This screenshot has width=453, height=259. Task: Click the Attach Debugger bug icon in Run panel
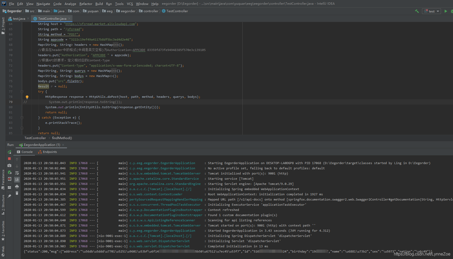[x=9, y=172]
